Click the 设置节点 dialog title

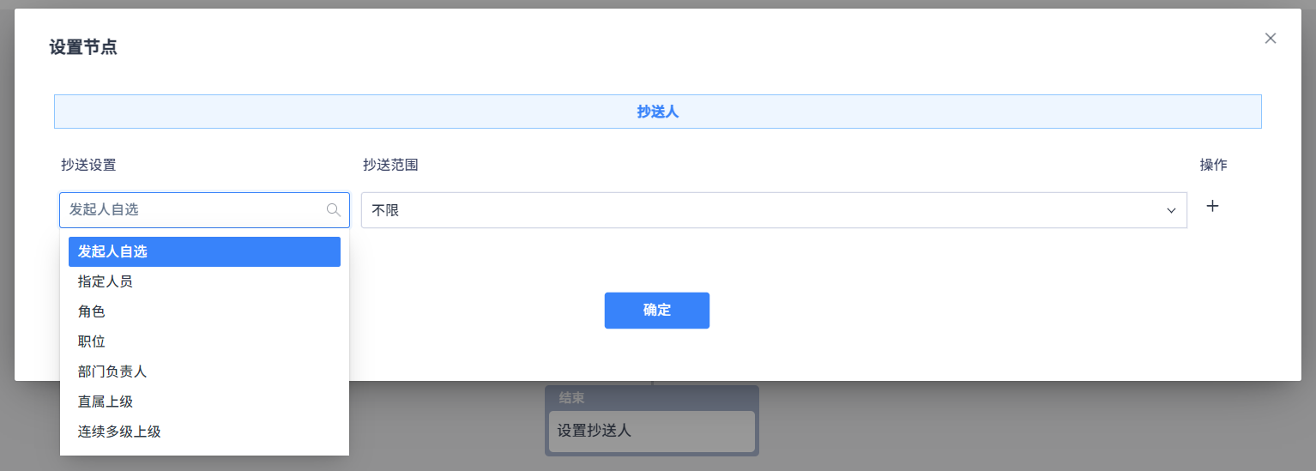(83, 47)
